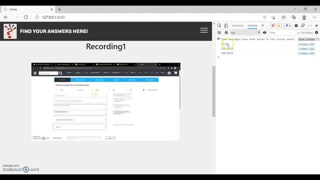
Task: Open a new tab with plus button
Action: 59,9
